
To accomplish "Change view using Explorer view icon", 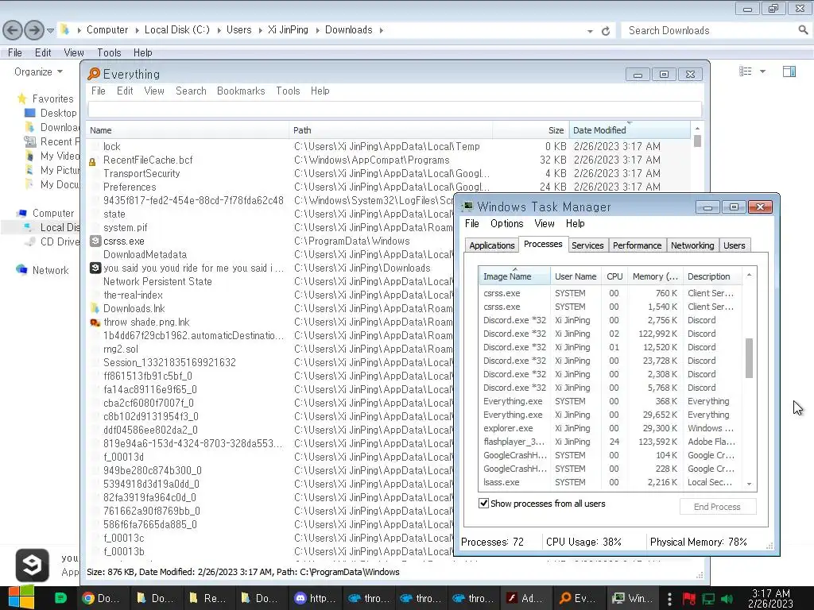I will (746, 71).
